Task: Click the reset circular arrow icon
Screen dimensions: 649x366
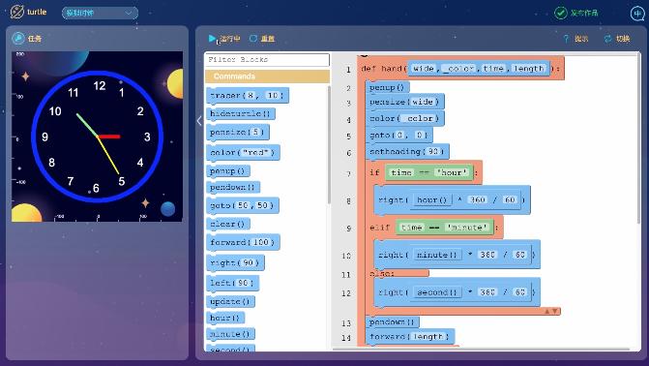Action: pos(252,39)
